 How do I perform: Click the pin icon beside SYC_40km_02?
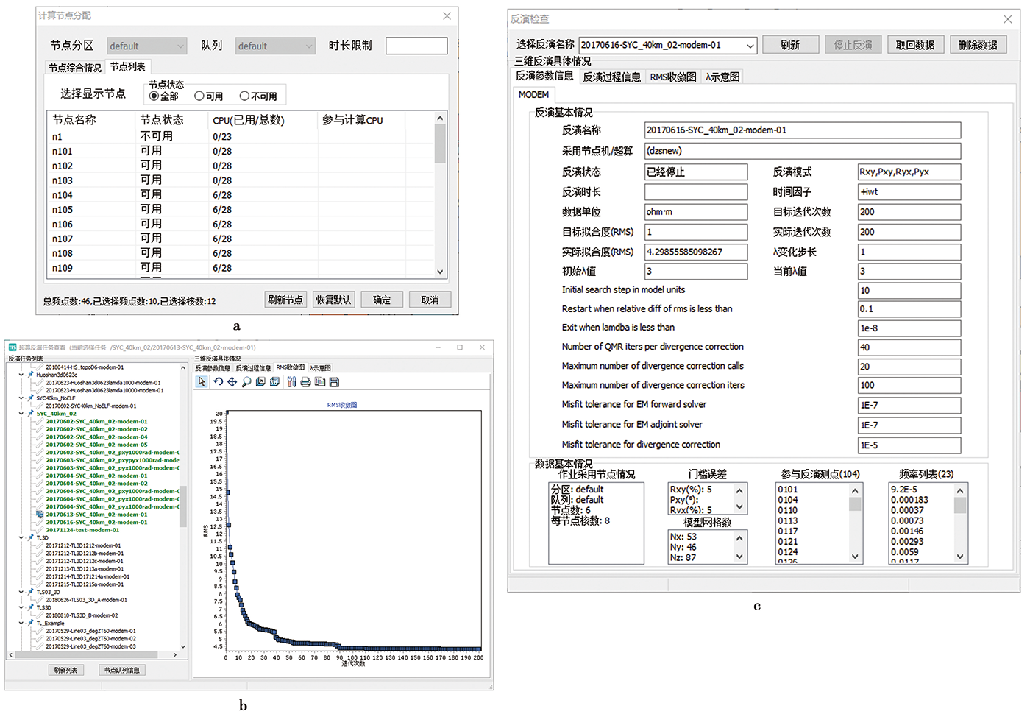pyautogui.click(x=30, y=414)
